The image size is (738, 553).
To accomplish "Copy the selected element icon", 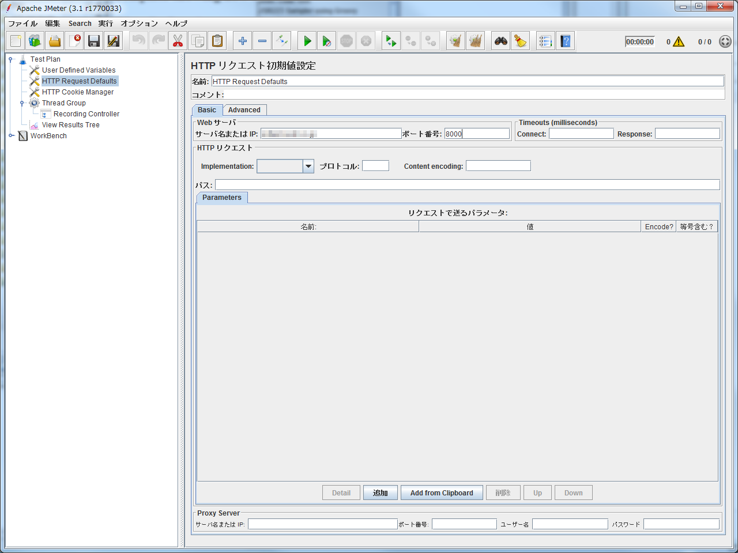I will click(x=197, y=41).
